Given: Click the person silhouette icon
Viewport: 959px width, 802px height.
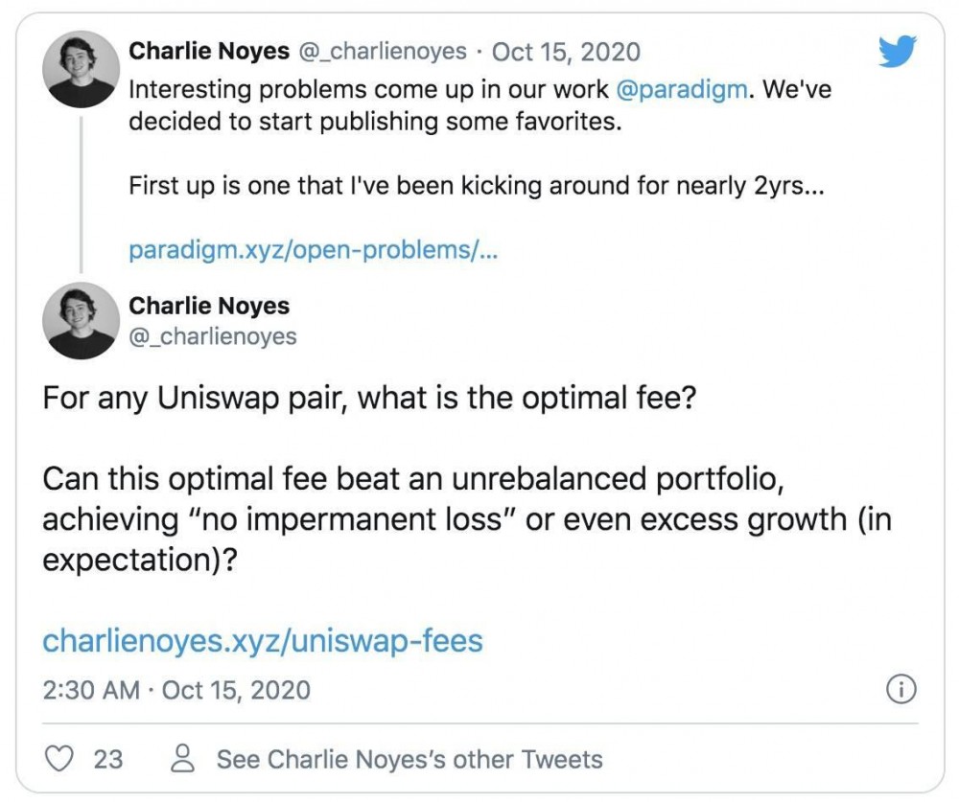Looking at the screenshot, I should pyautogui.click(x=182, y=758).
